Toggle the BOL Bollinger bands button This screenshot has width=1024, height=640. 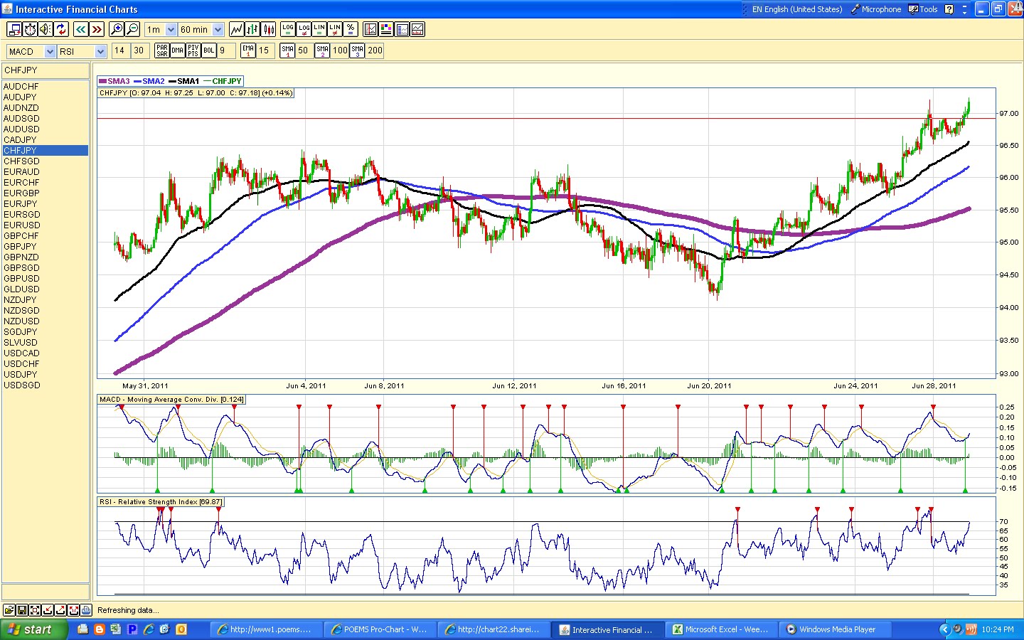209,50
